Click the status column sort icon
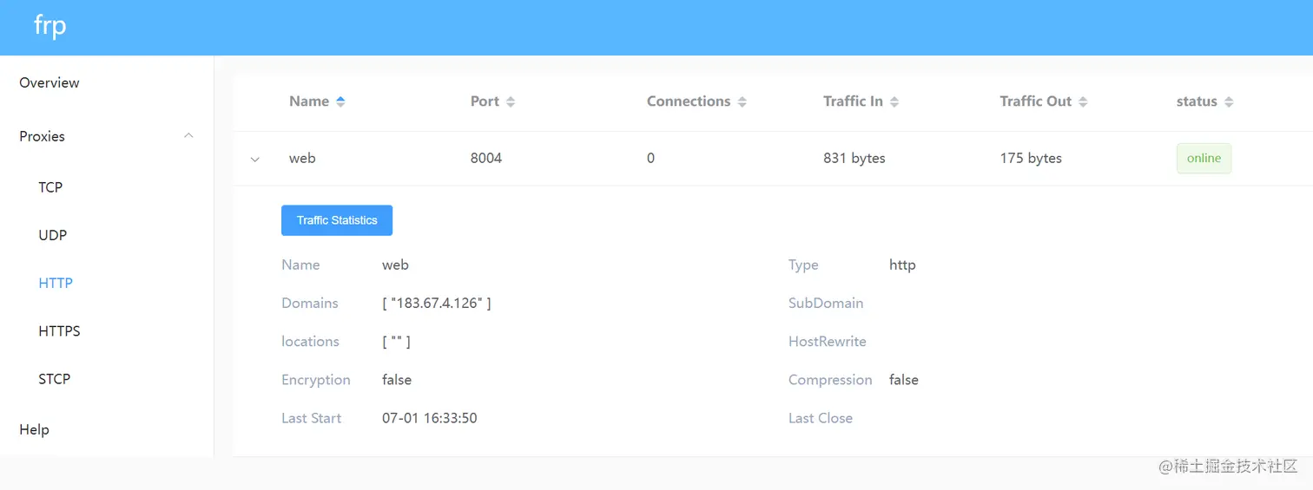Viewport: 1313px width, 490px height. click(1229, 101)
